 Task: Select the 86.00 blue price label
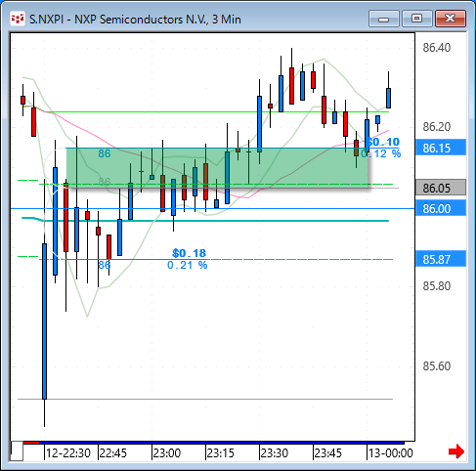[x=441, y=208]
